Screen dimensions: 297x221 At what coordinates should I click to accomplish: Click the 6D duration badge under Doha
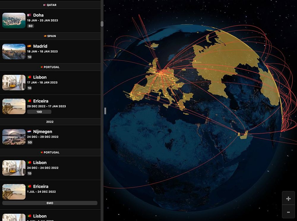31,26
